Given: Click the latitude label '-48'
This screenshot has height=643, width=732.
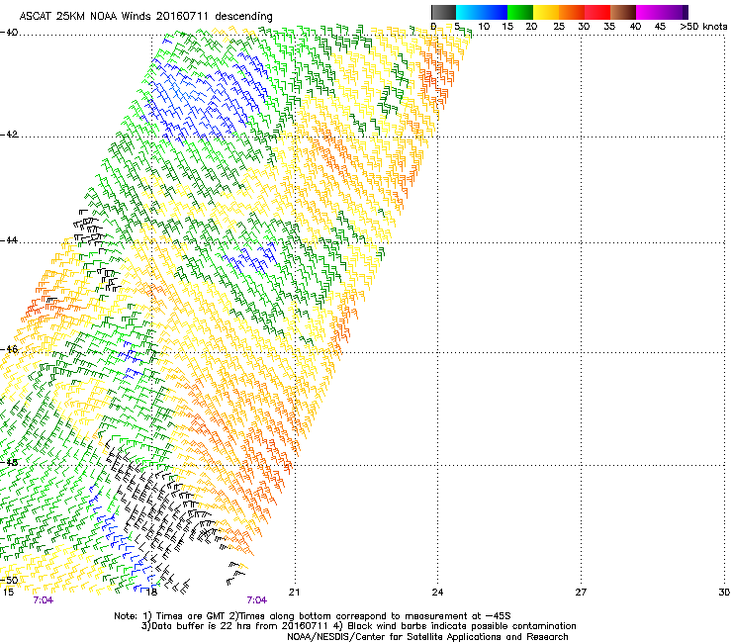Looking at the screenshot, I should [x=9, y=463].
